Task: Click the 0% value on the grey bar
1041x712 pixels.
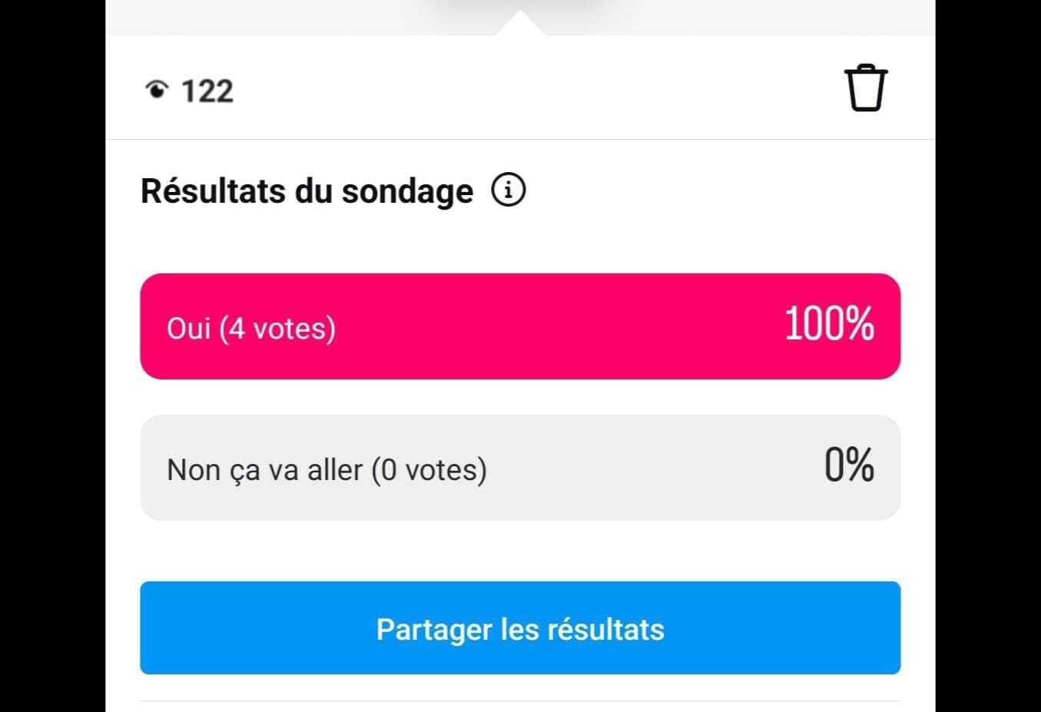Action: 849,465
